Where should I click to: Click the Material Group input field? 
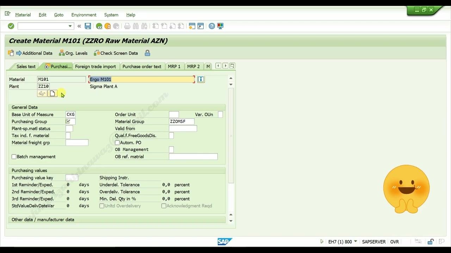point(182,122)
